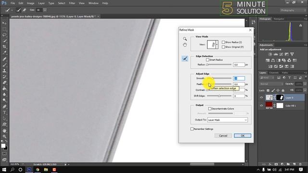Select the Eraser tool in the toolbox

coord(4,83)
